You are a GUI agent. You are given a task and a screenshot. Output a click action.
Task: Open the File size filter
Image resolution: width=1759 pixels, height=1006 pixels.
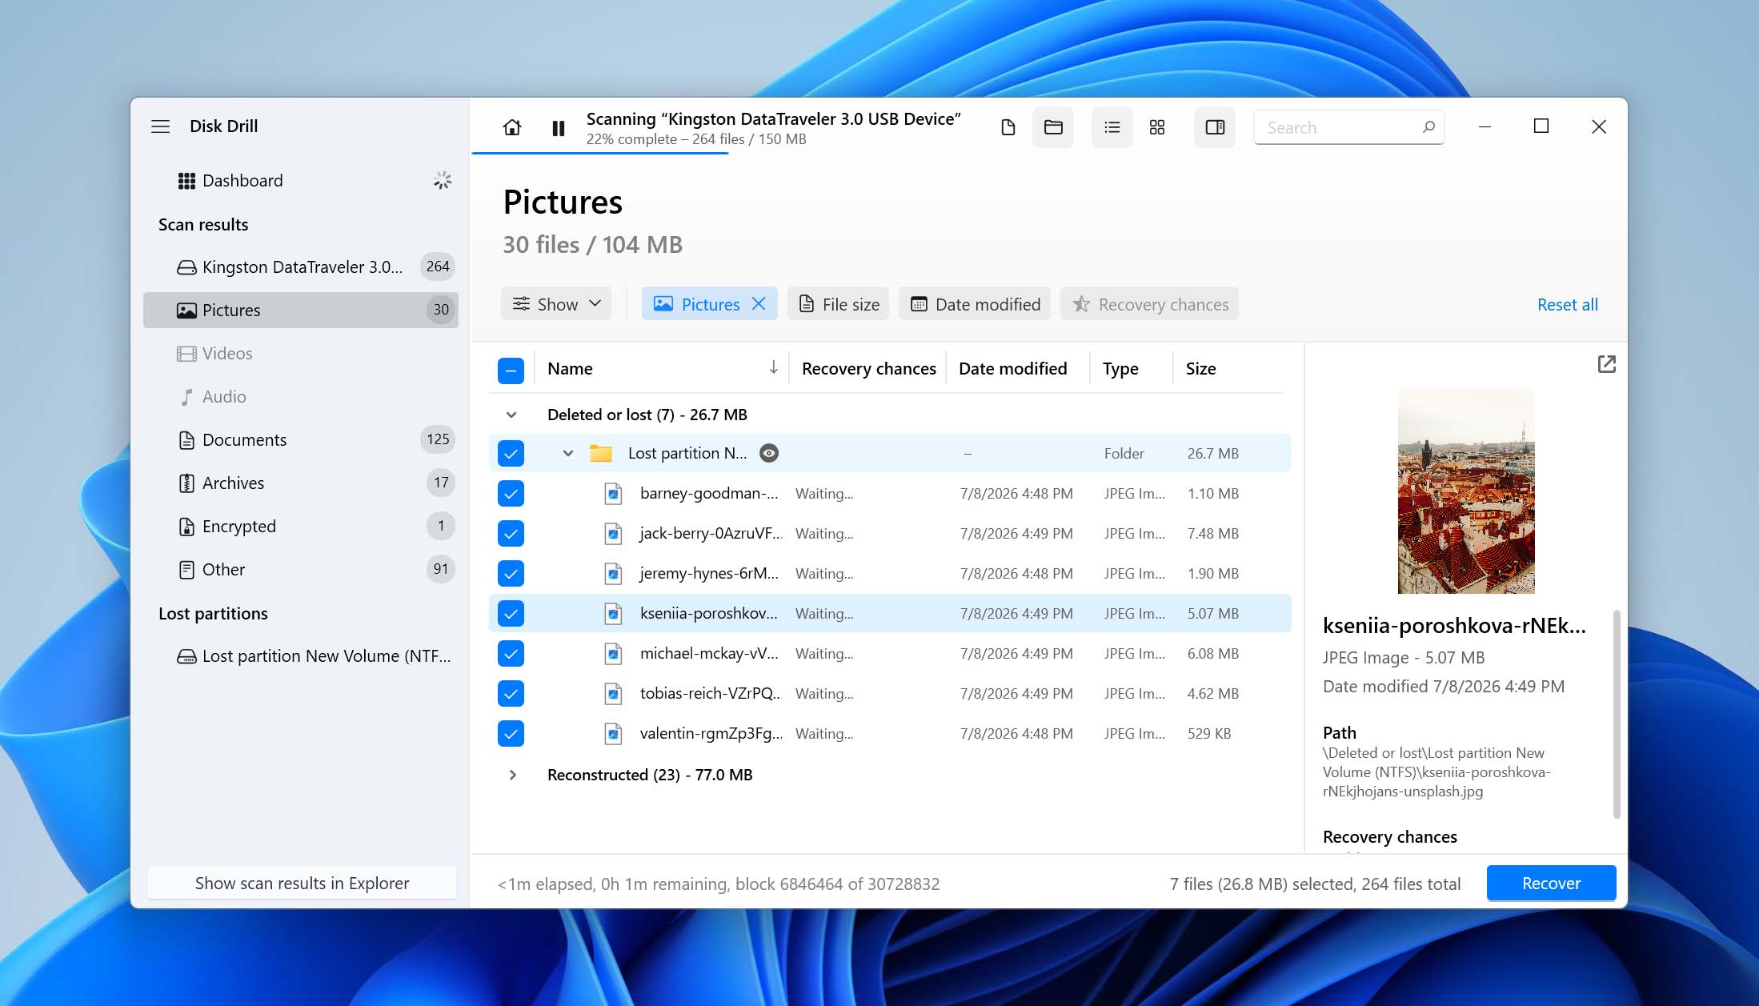(838, 304)
